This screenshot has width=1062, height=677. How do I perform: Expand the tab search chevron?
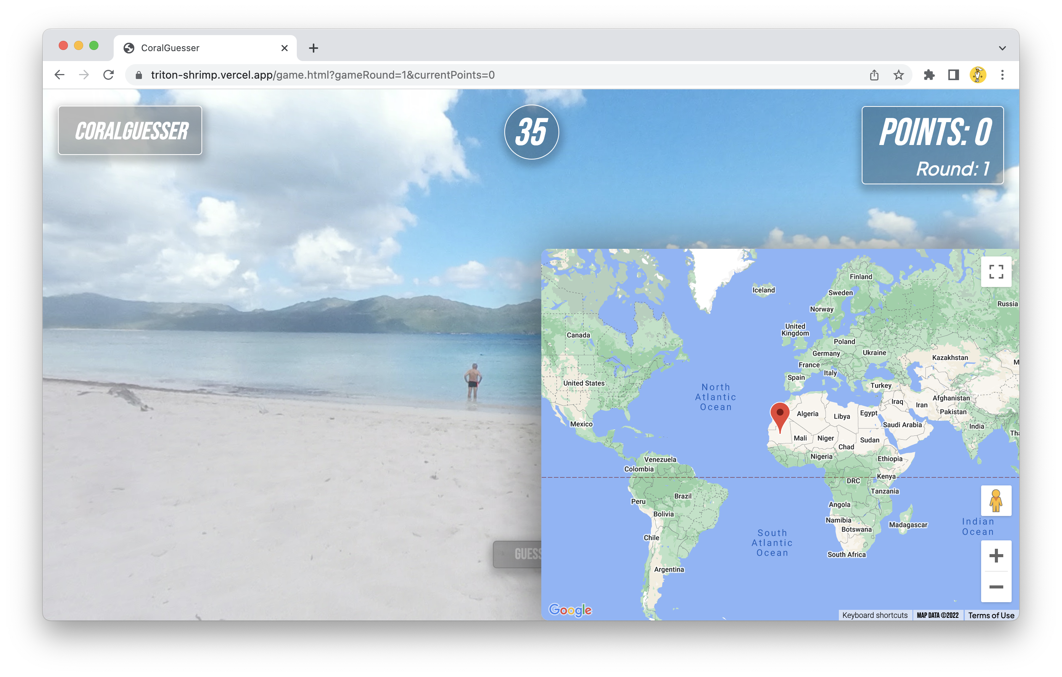click(x=1002, y=48)
